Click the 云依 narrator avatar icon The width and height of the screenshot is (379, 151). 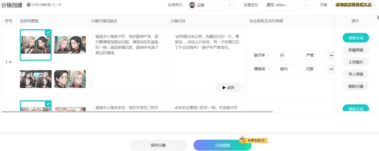click(192, 5)
